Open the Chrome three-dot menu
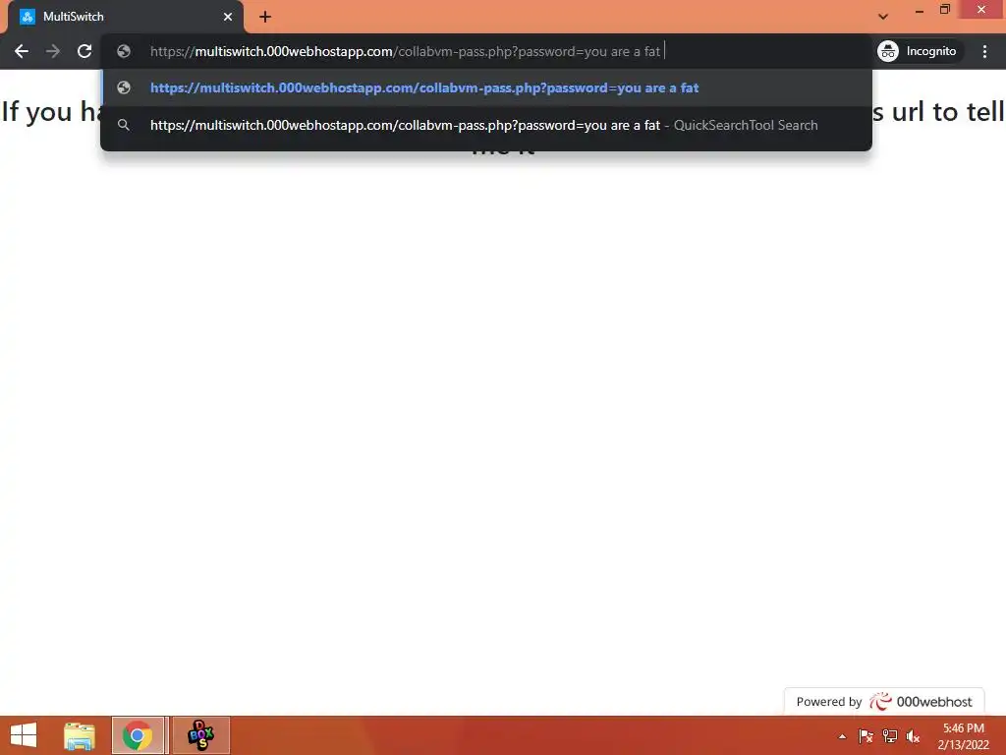 coord(984,51)
